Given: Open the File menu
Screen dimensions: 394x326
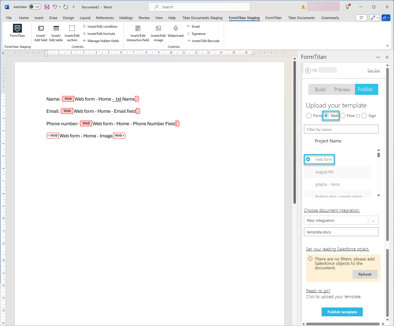Looking at the screenshot, I should [9, 18].
